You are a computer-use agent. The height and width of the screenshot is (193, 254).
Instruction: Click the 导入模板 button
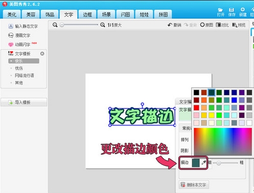[24, 102]
